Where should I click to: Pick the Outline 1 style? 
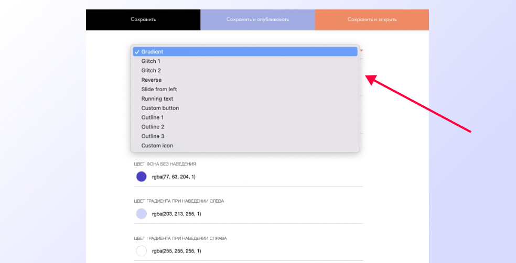(x=245, y=117)
